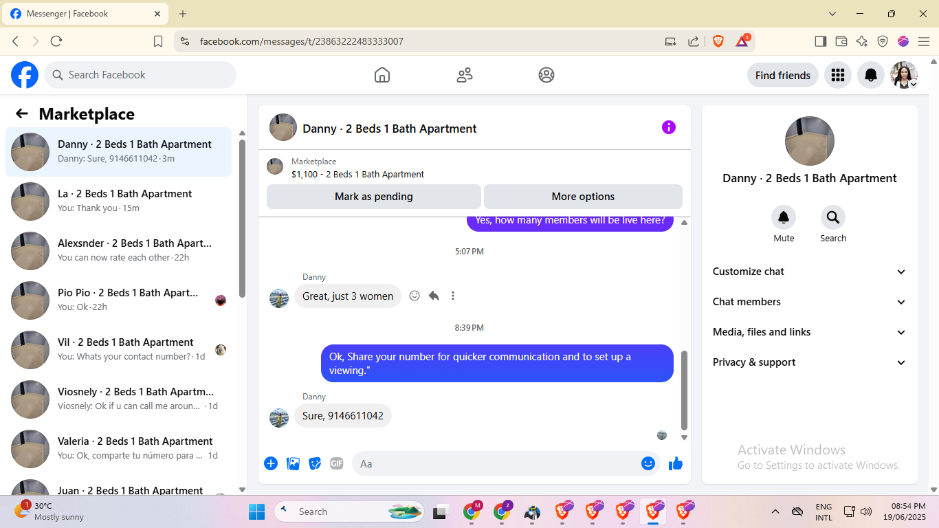939x528 pixels.
Task: Click the Brave Shields icon
Action: (718, 41)
